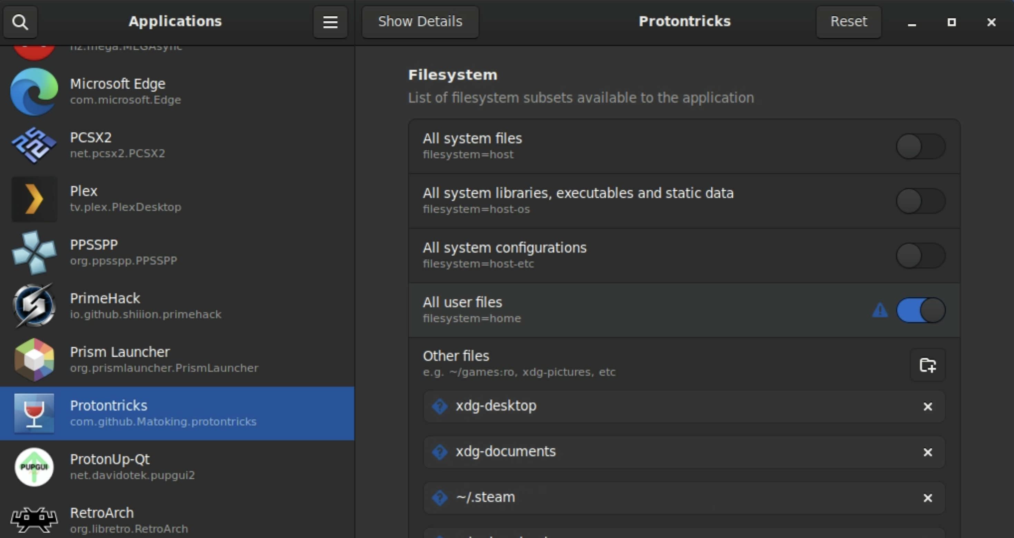Toggle All system files switch
The height and width of the screenshot is (538, 1014).
click(920, 146)
